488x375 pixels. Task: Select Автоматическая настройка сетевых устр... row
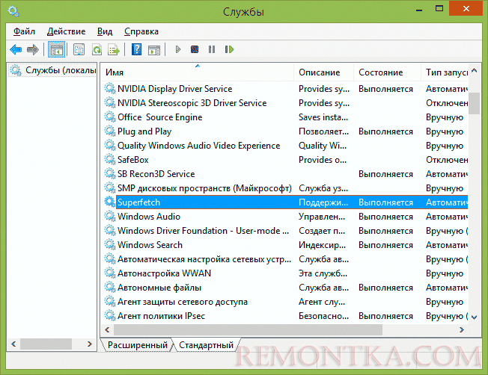tap(284, 258)
